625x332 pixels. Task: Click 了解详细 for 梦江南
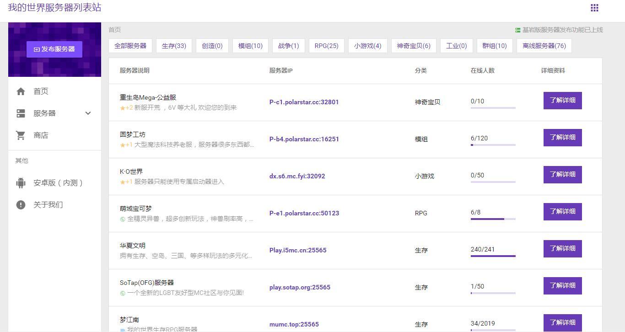tap(563, 323)
